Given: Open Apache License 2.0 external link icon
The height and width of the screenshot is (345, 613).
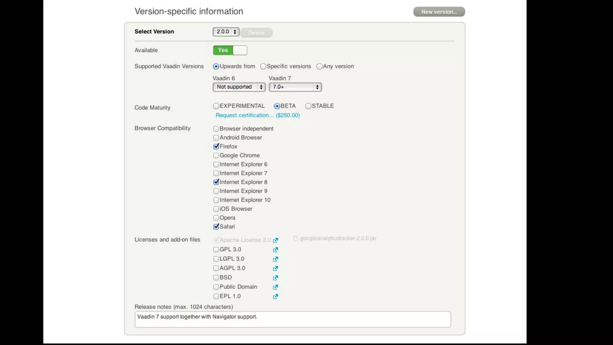Looking at the screenshot, I should pos(275,240).
